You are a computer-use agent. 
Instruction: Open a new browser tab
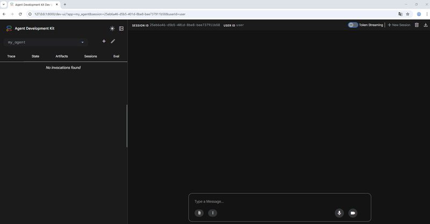64,4
